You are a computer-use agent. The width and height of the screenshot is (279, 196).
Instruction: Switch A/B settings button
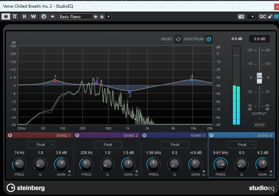point(43,16)
